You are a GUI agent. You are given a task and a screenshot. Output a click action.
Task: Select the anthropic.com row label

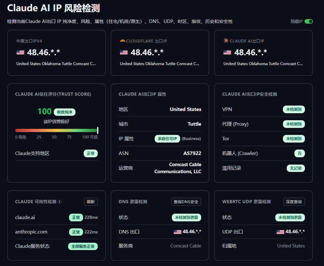coord(31,232)
